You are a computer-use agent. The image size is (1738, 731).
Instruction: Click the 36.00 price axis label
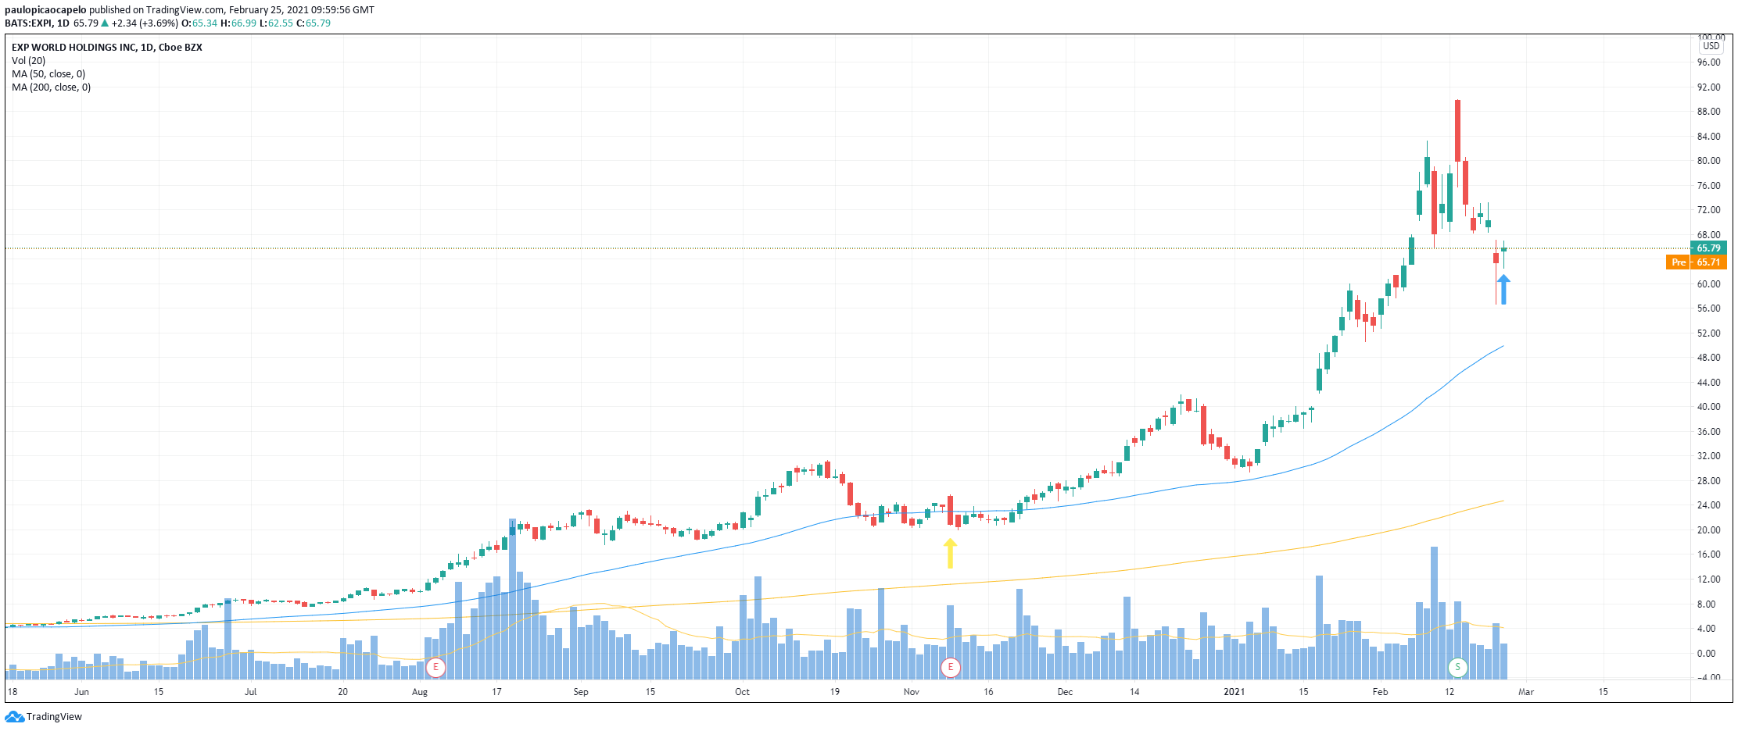click(x=1708, y=432)
